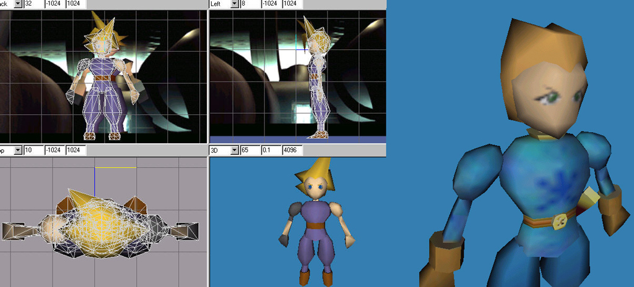Click the 4096 far-clip field in 3D viewport
This screenshot has width=634, height=287.
click(293, 151)
